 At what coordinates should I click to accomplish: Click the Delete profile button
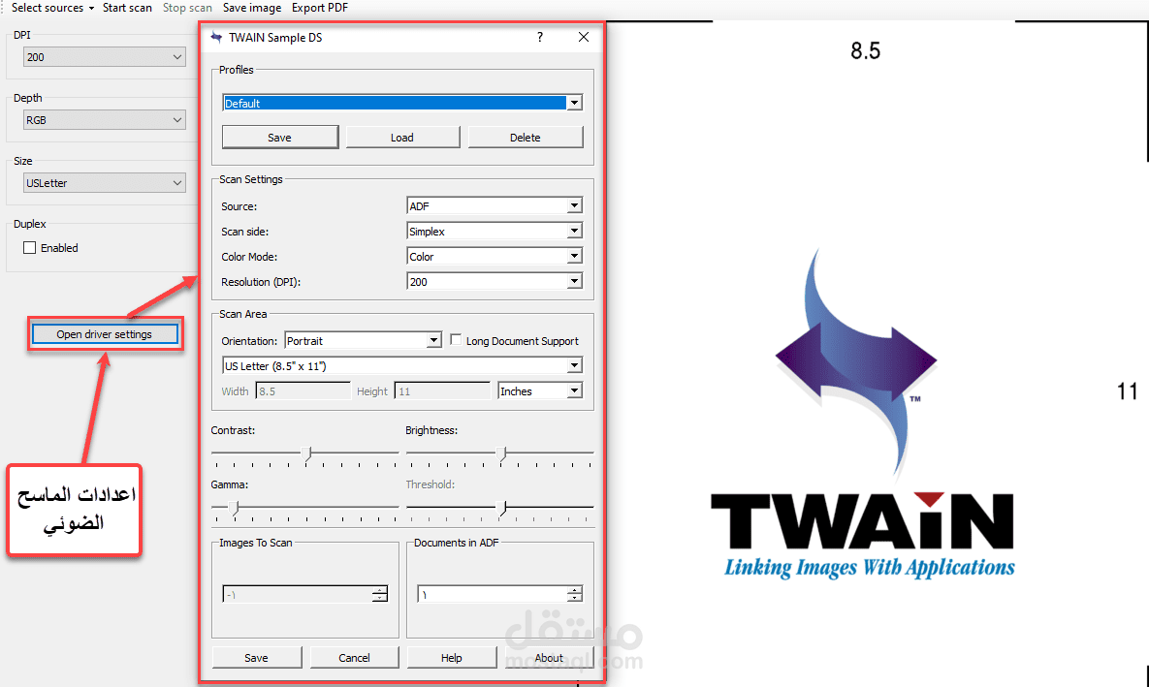pos(526,137)
